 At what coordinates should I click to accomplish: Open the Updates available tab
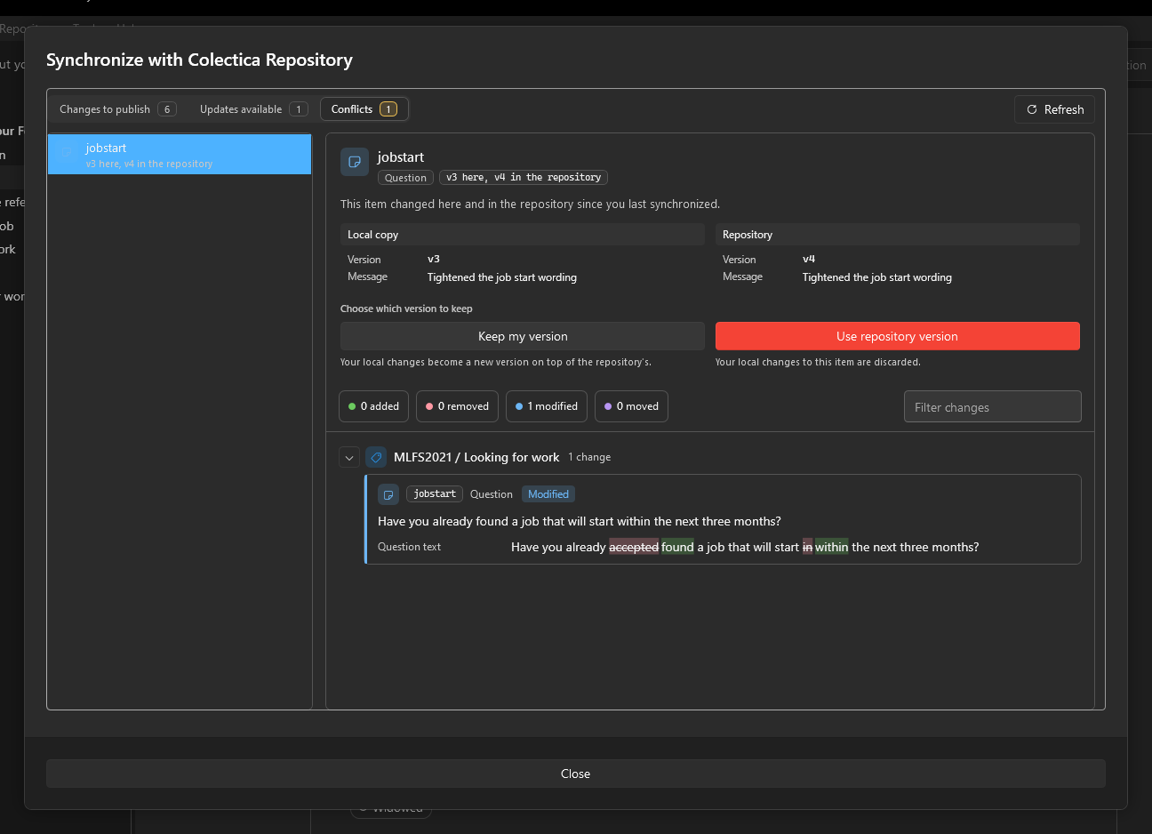click(253, 109)
